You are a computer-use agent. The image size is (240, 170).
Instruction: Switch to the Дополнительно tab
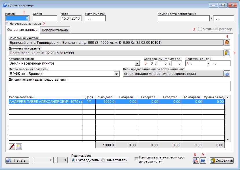tap(55, 30)
